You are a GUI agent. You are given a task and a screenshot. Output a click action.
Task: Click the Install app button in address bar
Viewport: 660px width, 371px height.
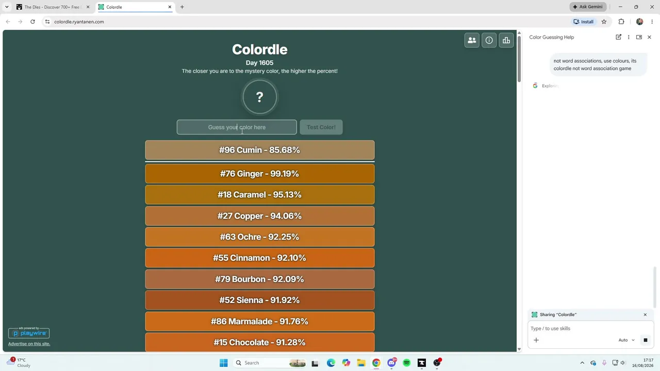click(x=584, y=22)
